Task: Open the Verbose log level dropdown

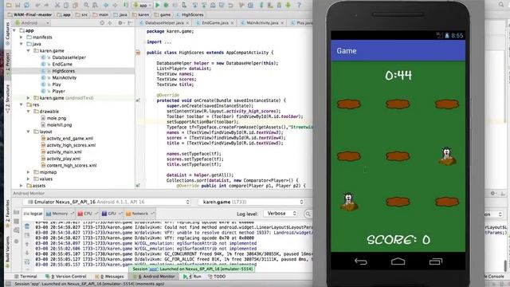Action: (280, 214)
